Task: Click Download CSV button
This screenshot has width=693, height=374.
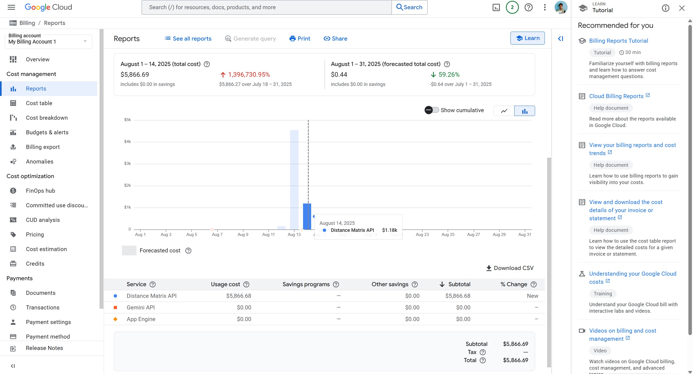Action: 510,268
